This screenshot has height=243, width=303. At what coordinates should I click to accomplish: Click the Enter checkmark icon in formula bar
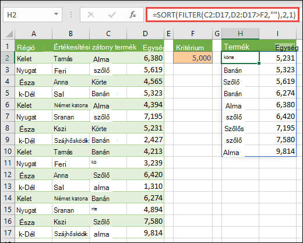[112, 15]
